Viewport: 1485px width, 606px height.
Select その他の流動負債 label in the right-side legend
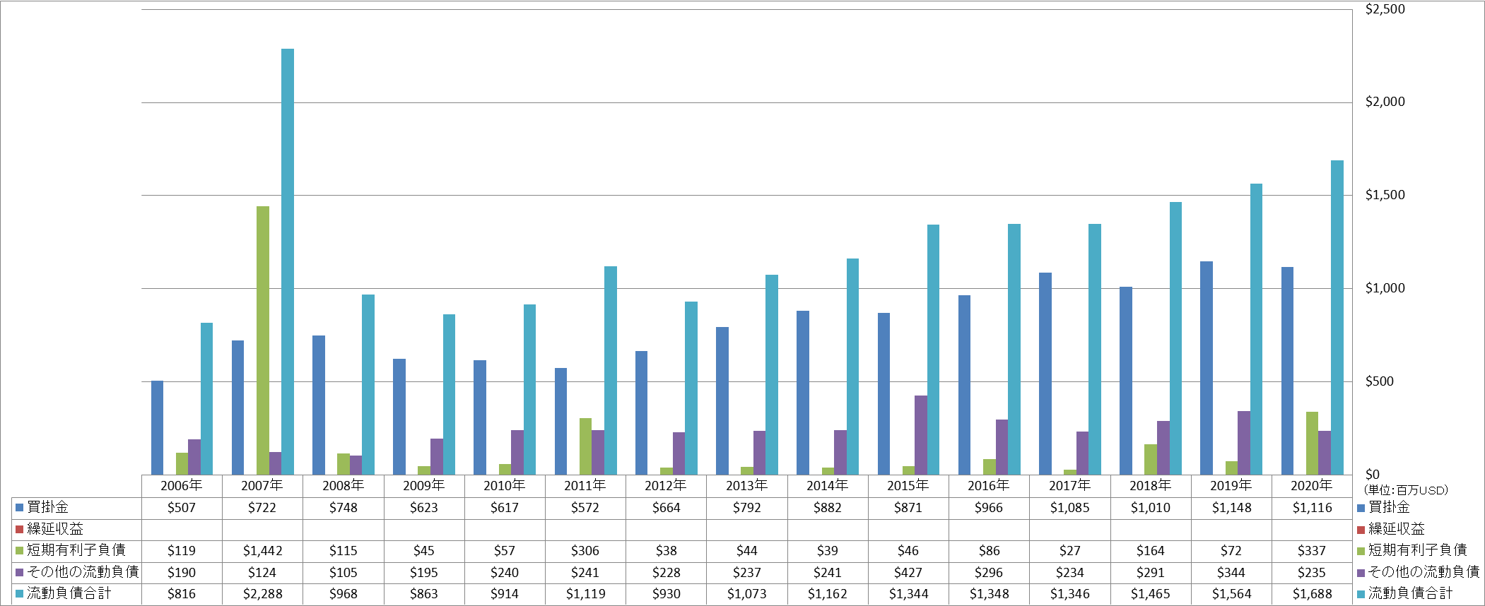coord(1424,572)
